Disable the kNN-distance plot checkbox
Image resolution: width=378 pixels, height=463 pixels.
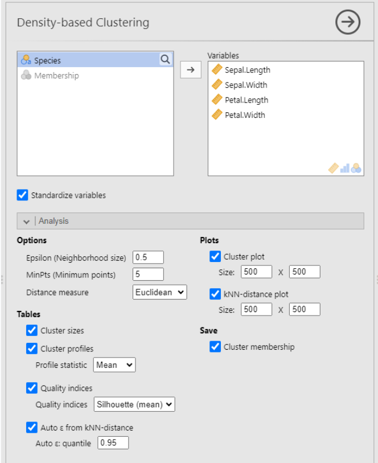pos(215,294)
